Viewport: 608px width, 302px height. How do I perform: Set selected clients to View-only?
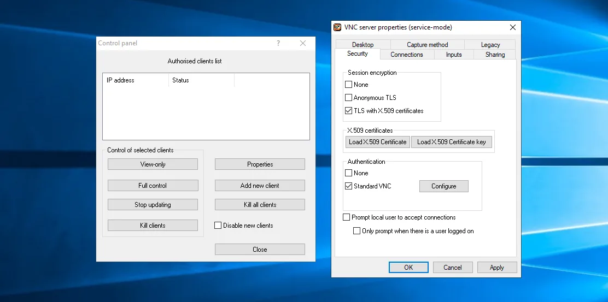coord(153,164)
